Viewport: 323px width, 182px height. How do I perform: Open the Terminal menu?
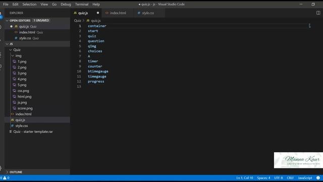click(82, 4)
